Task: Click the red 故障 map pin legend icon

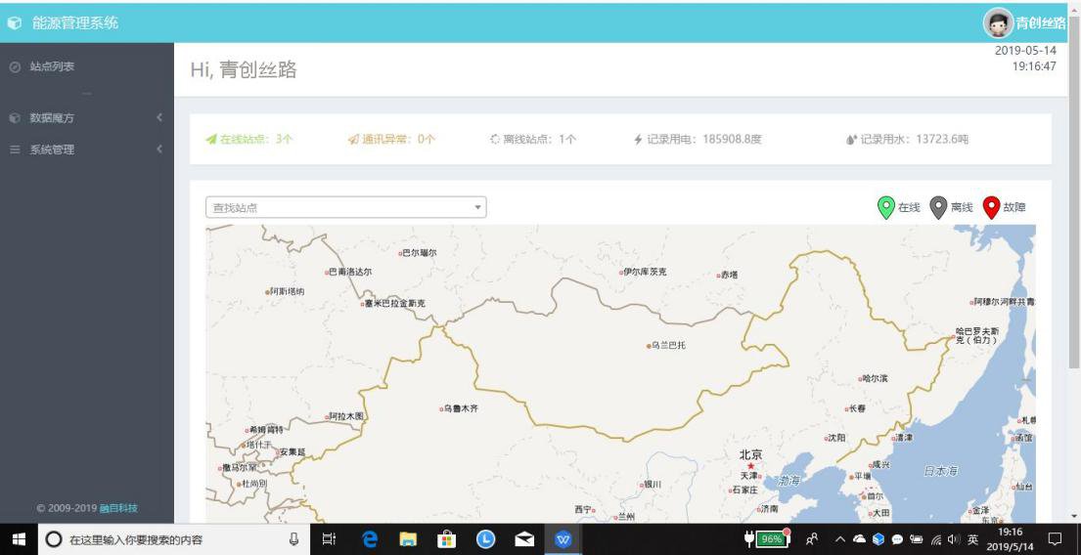Action: 990,207
